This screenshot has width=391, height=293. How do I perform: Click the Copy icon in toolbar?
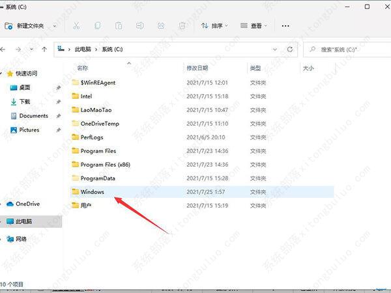[x=98, y=26]
